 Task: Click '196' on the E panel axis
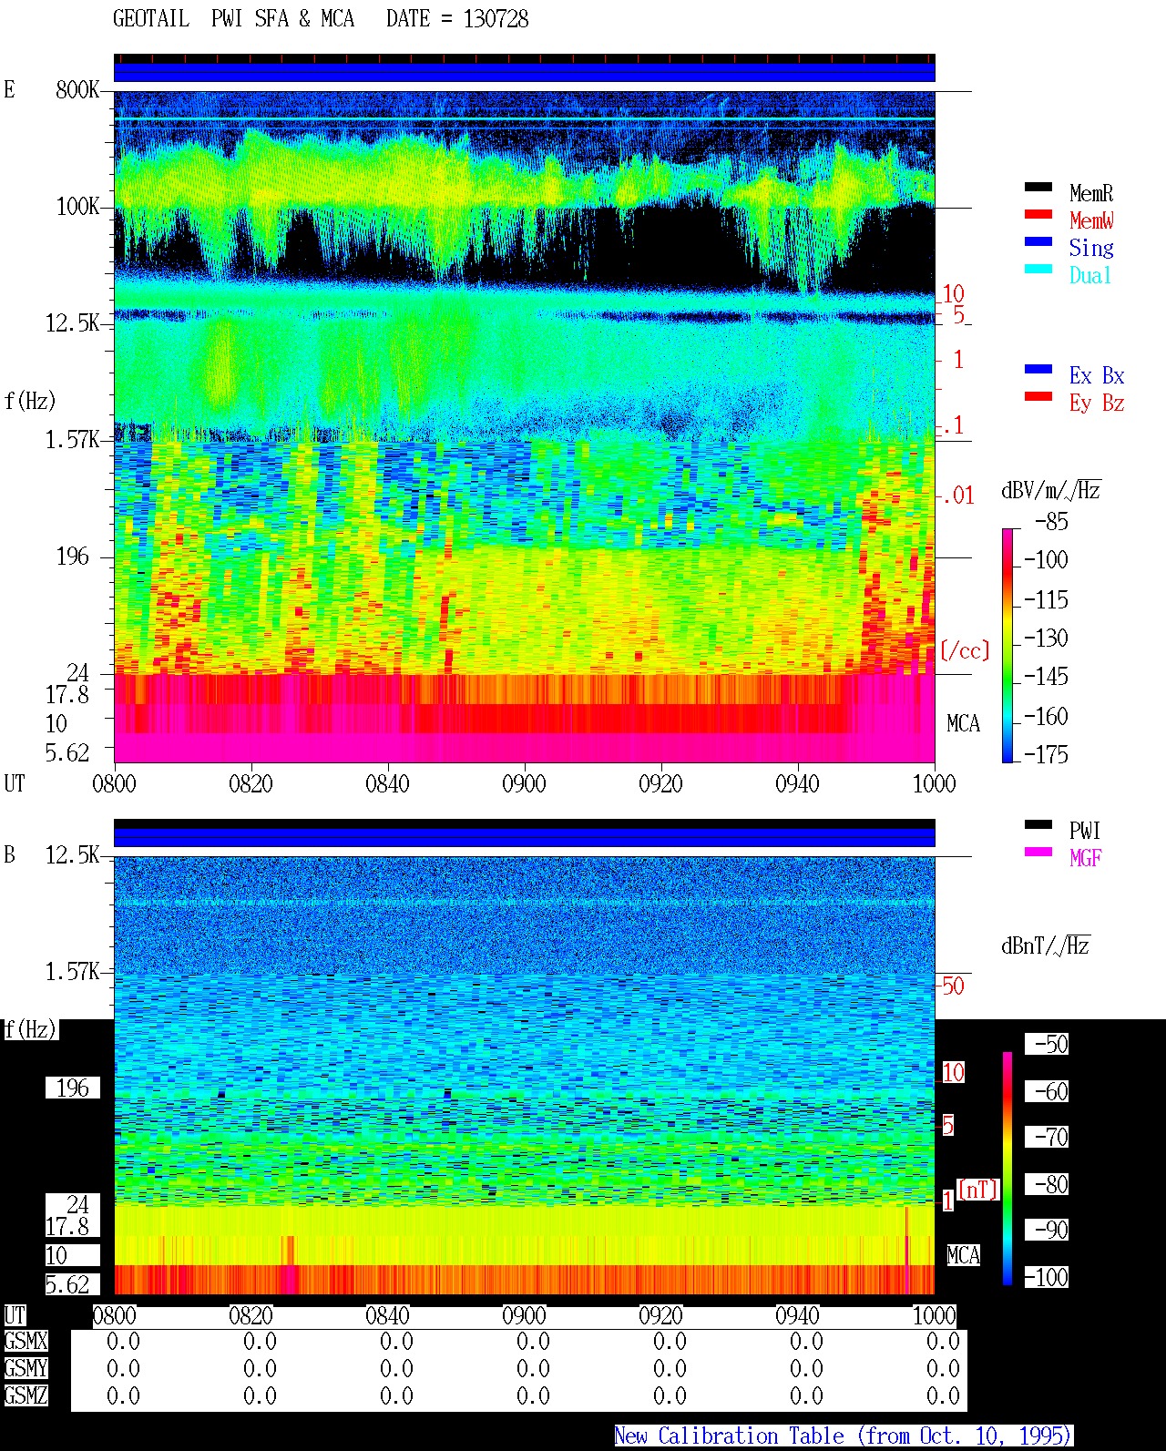[x=73, y=557]
